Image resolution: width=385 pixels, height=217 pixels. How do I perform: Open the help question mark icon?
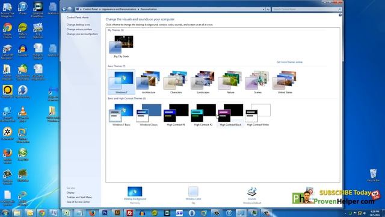click(340, 15)
